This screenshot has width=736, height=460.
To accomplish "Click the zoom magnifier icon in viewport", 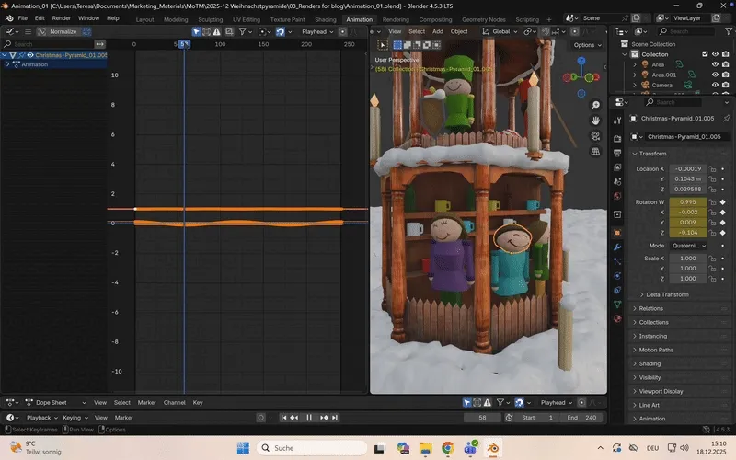I will pos(596,105).
